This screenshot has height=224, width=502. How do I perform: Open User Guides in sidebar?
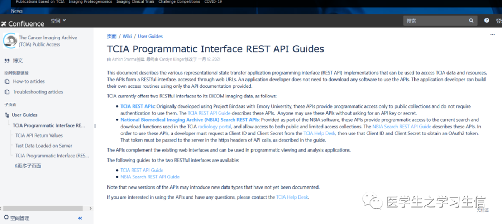pyautogui.click(x=24, y=115)
